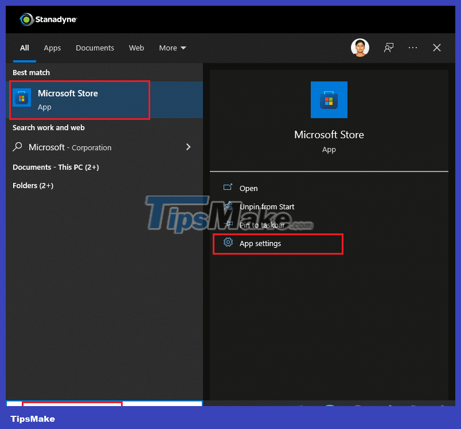Select the Microsoft Store best match result
The height and width of the screenshot is (429, 461).
79,100
